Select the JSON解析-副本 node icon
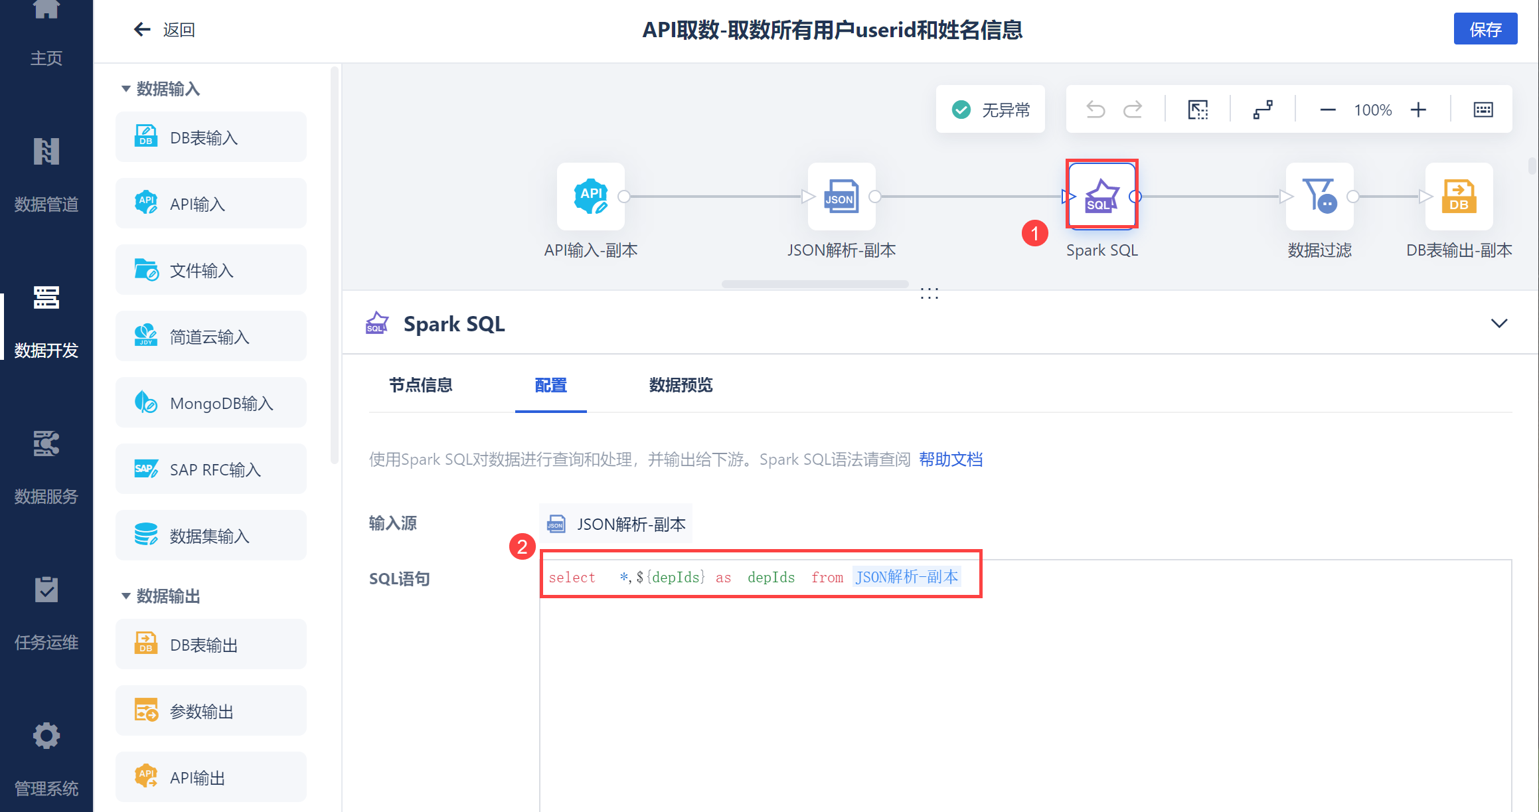This screenshot has height=812, width=1539. click(841, 197)
